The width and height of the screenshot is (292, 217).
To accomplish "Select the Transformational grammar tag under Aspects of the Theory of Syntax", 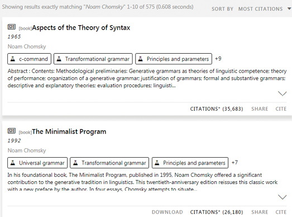I will point(93,59).
